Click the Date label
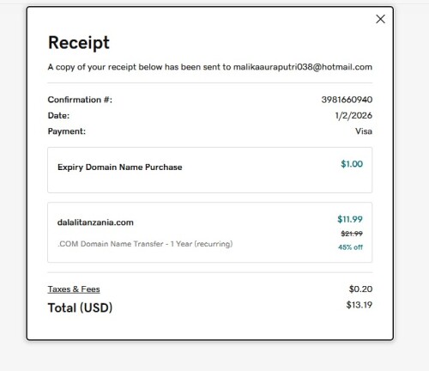Viewport: 429px width, 371px height. point(58,115)
